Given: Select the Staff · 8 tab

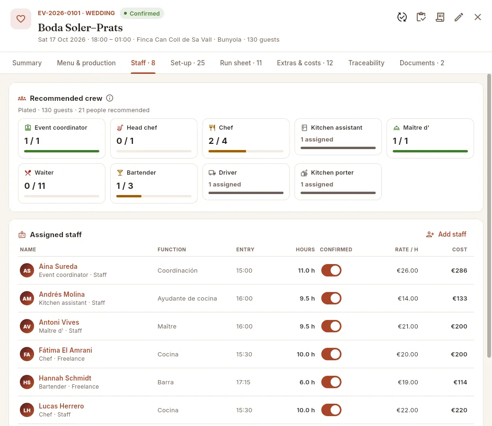Looking at the screenshot, I should click(x=143, y=63).
